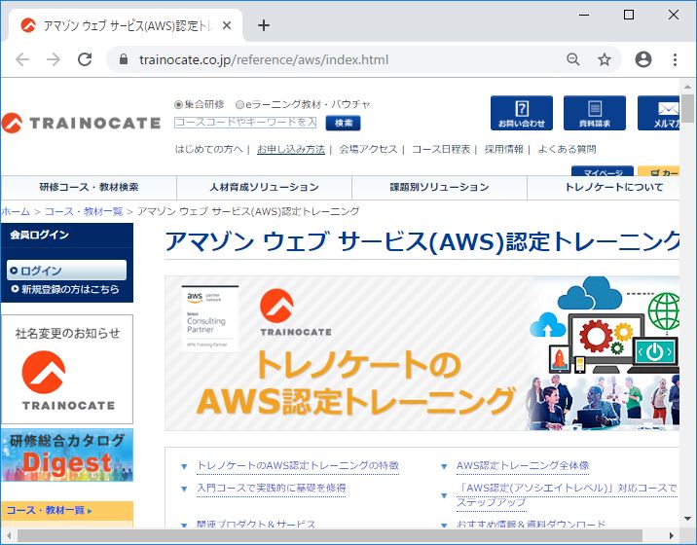
Task: Reload the current page
Action: pos(85,59)
